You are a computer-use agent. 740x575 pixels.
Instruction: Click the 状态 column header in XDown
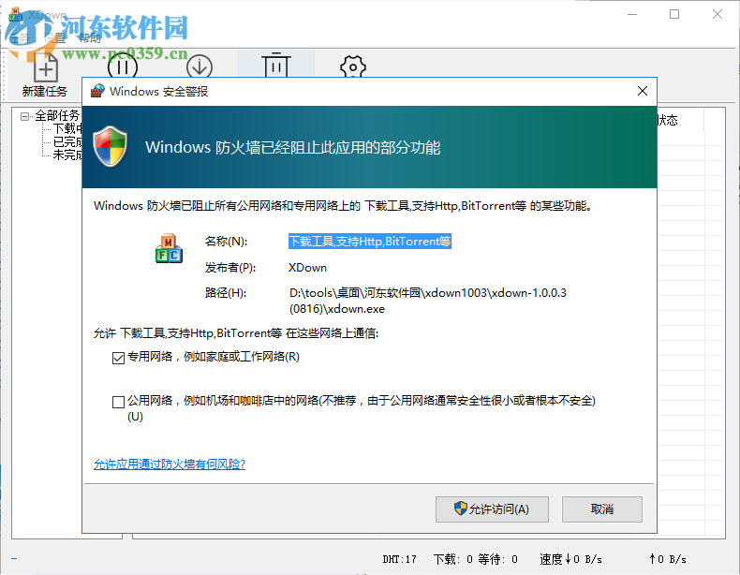click(x=668, y=120)
